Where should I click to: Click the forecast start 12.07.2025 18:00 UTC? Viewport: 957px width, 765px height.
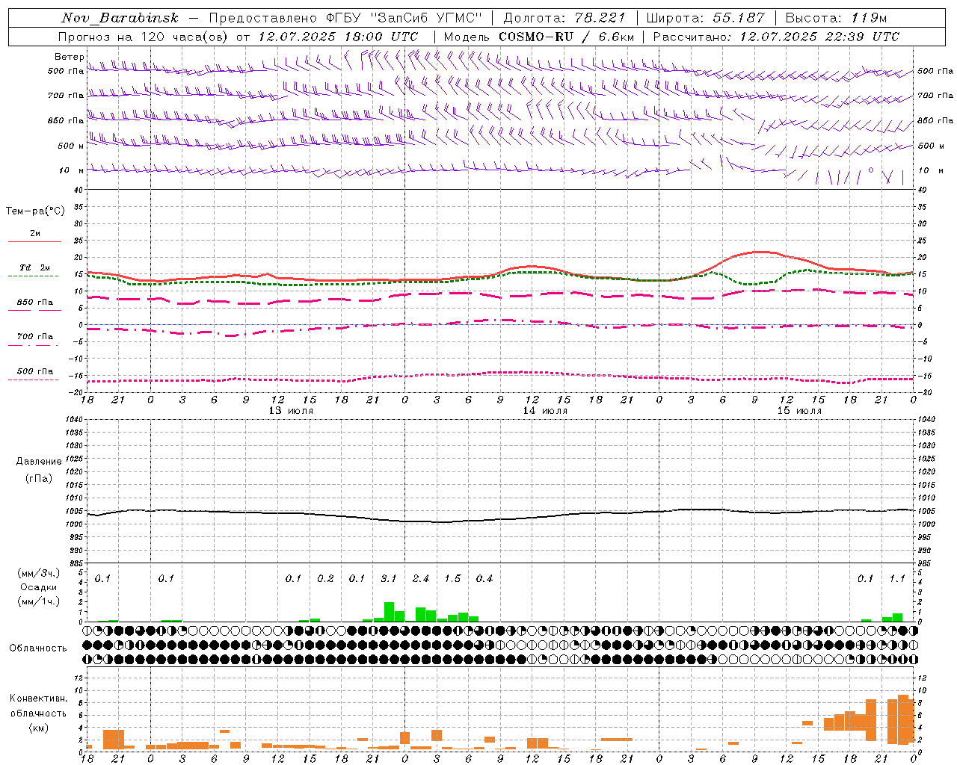click(338, 37)
